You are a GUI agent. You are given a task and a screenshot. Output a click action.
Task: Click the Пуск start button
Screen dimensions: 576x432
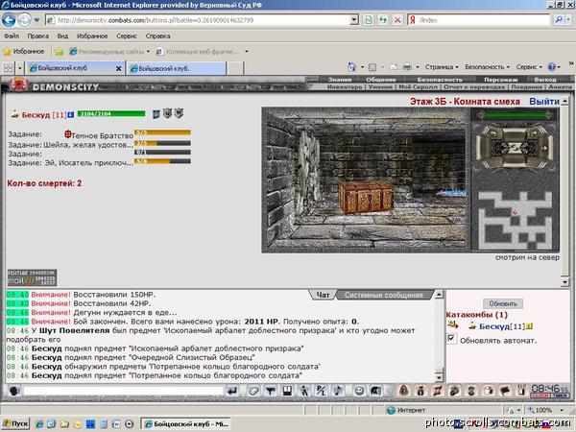pyautogui.click(x=15, y=423)
